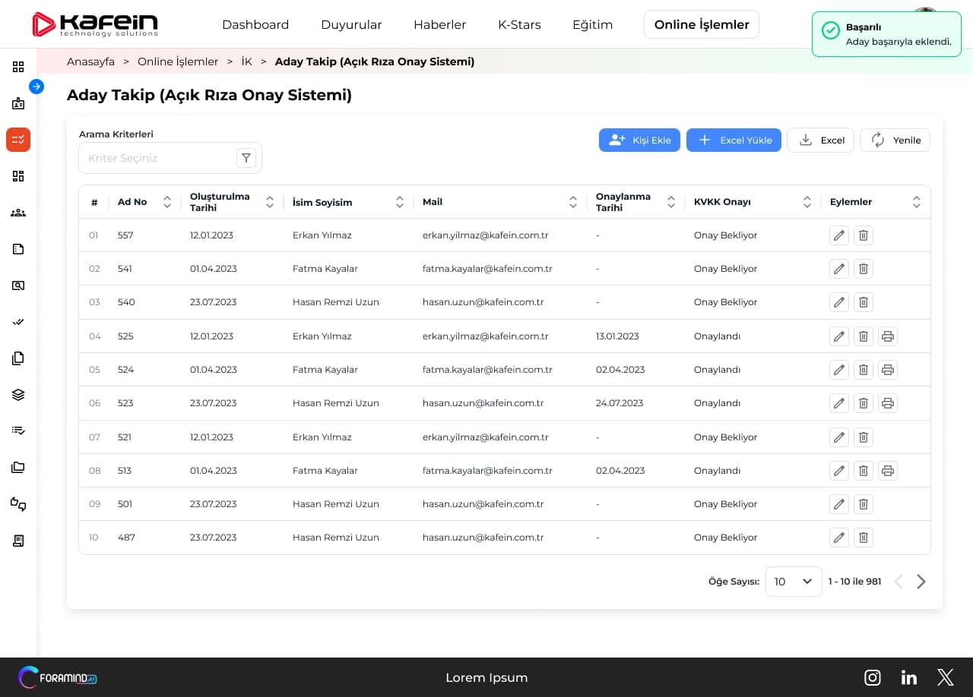Sort by İsim Soyisim column
This screenshot has height=697, width=973.
400,202
